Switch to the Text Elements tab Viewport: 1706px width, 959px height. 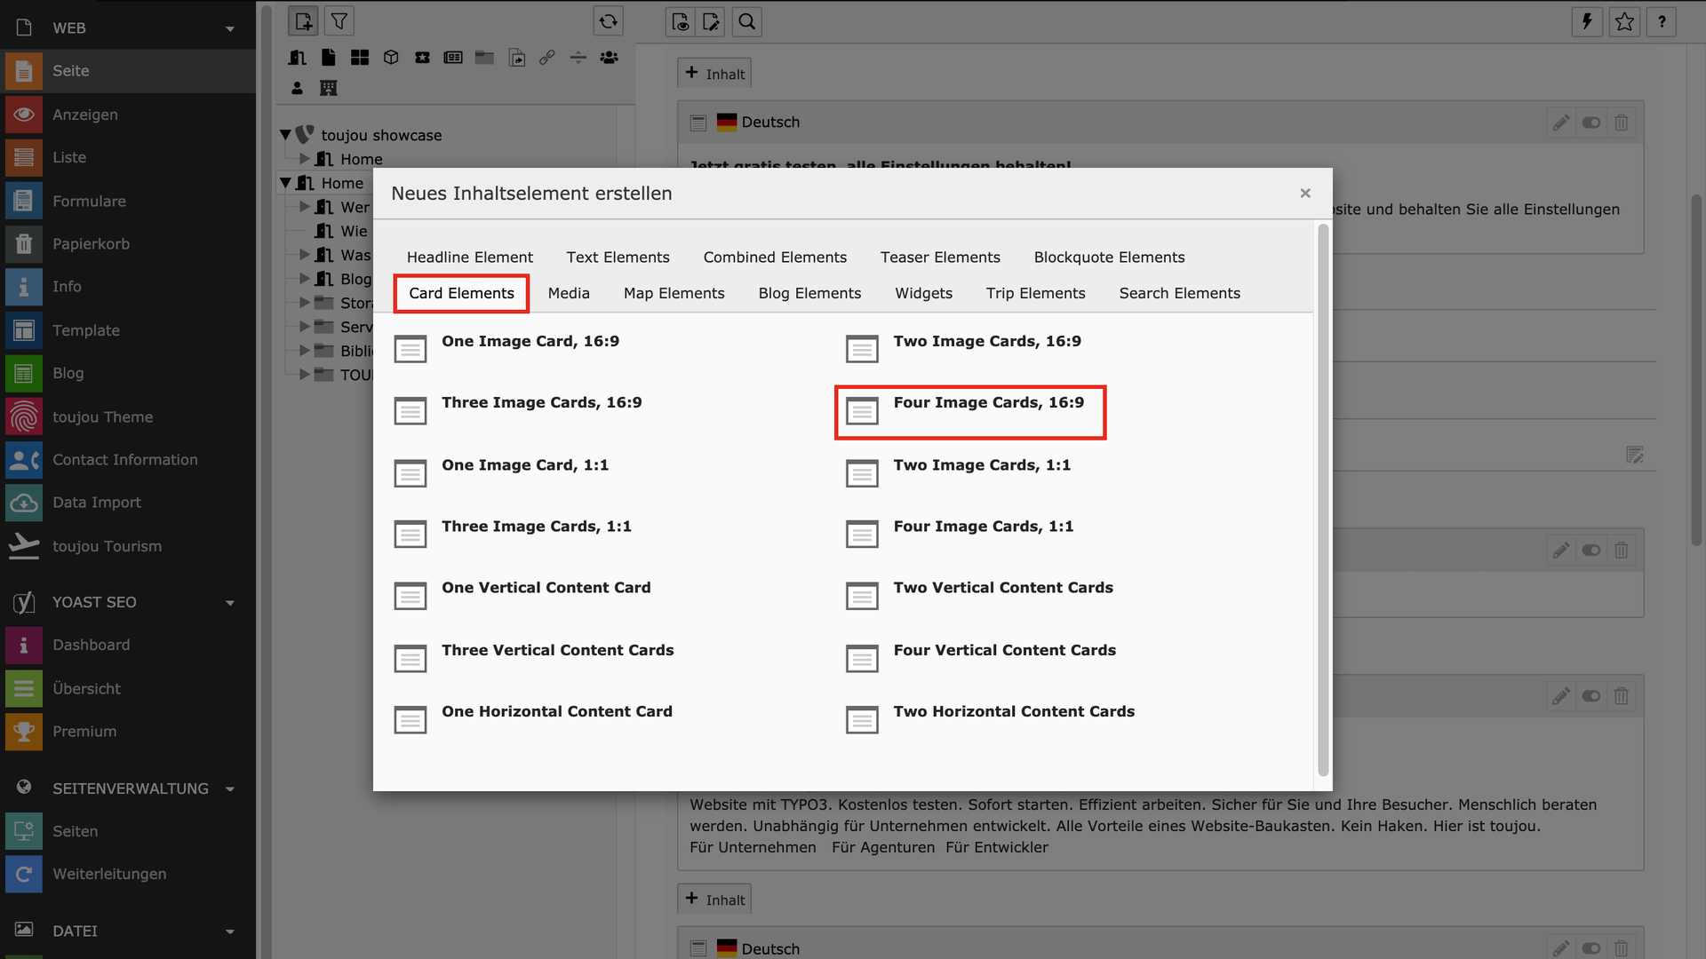click(618, 257)
